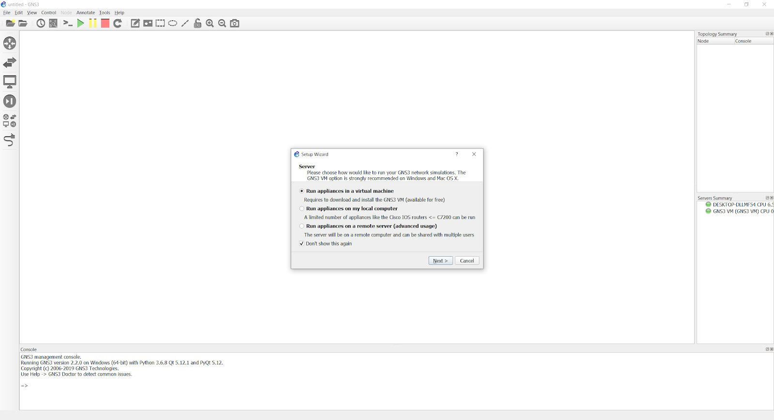Select Run appliances on my local computer
774x420 pixels.
point(348,208)
